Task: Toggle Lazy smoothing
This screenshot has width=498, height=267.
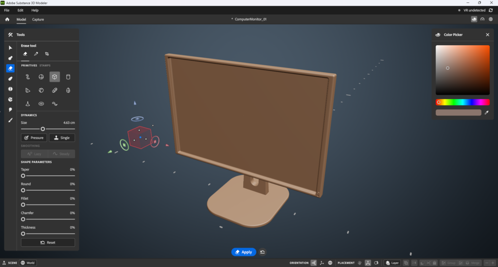Action: coord(35,154)
